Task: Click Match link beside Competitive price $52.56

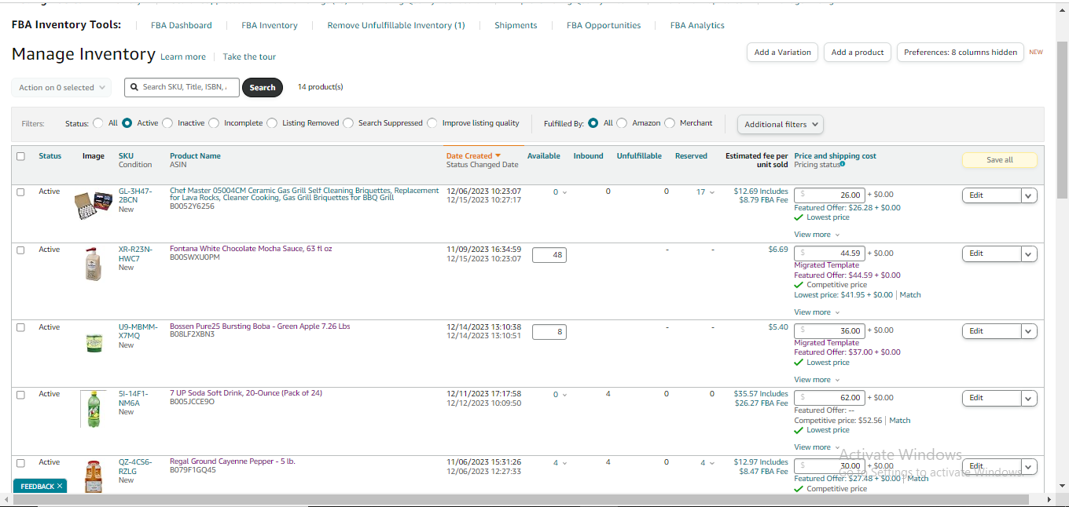Action: [900, 421]
